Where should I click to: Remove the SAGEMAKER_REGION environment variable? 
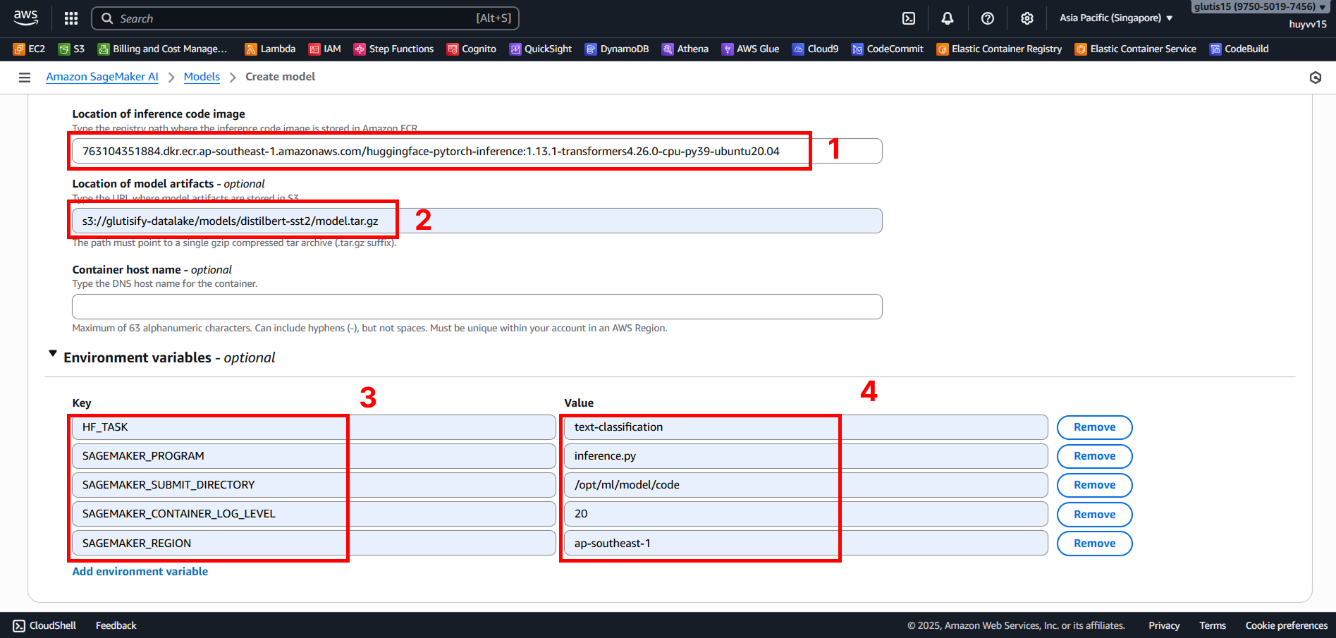coord(1094,544)
